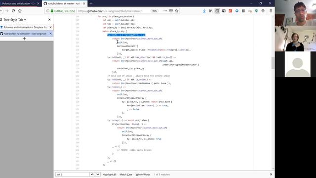Screen dimensions: 316x178
Task: Click the find-in-page search field
Action: [x=73, y=175]
